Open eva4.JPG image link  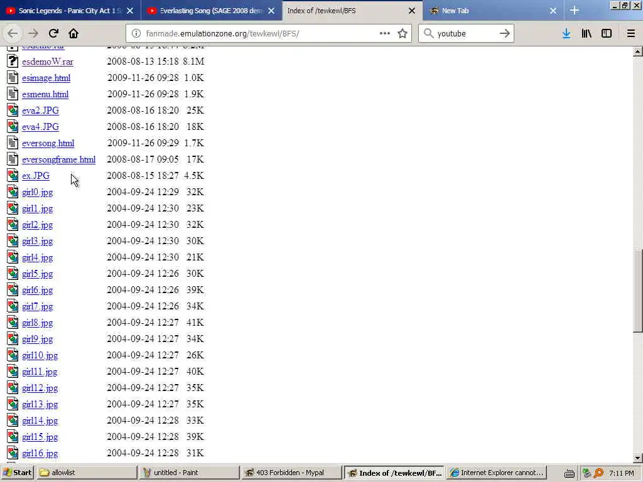click(x=40, y=127)
